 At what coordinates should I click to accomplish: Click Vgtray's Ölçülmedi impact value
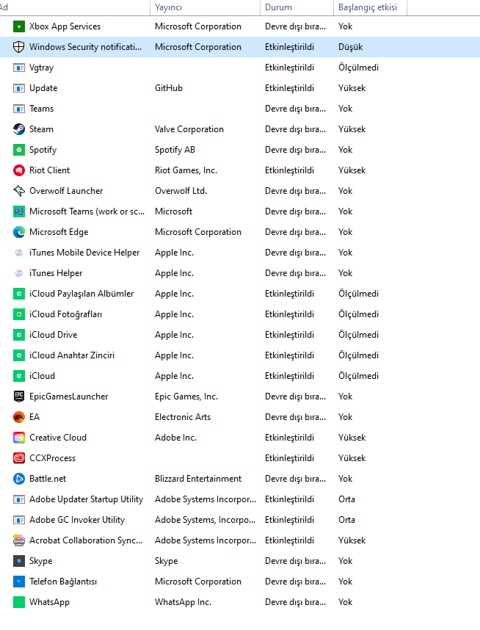click(x=358, y=68)
